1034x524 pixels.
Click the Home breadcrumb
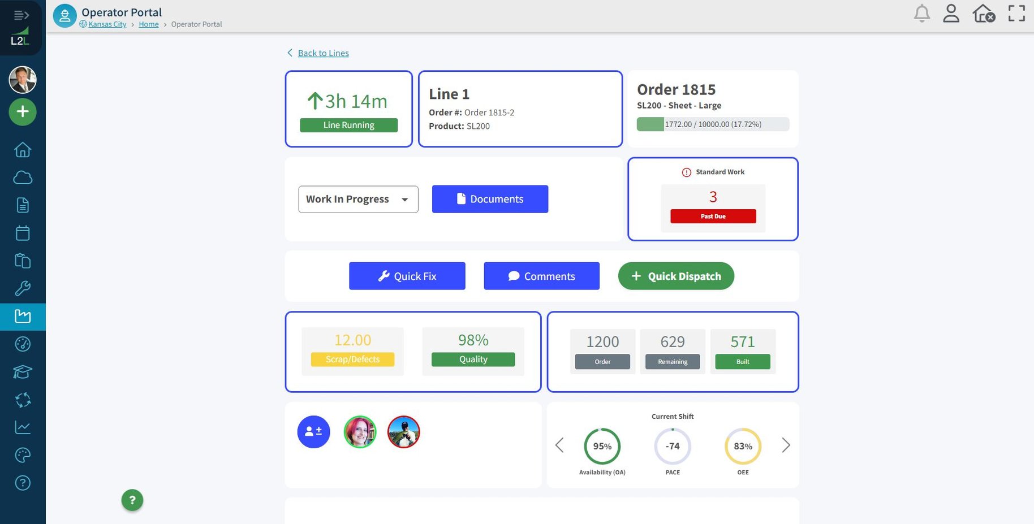pos(149,24)
